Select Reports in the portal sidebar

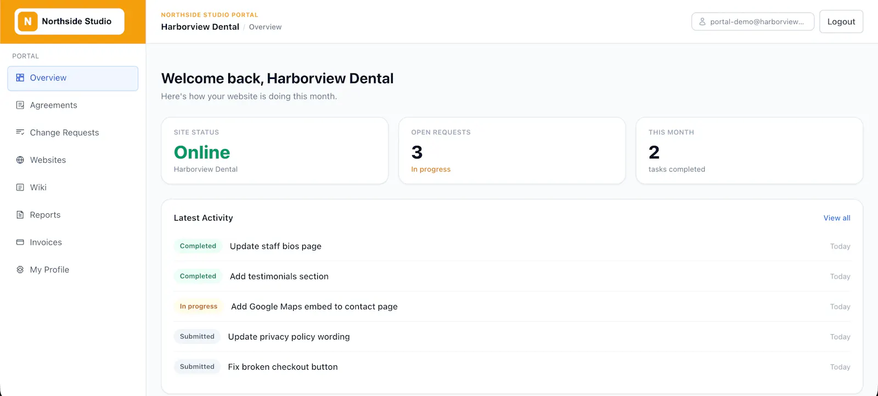(72, 215)
